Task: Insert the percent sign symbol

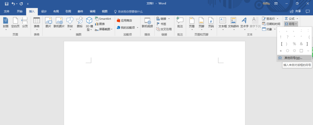Action: pos(294,44)
